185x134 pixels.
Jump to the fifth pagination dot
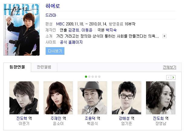click(x=99, y=77)
